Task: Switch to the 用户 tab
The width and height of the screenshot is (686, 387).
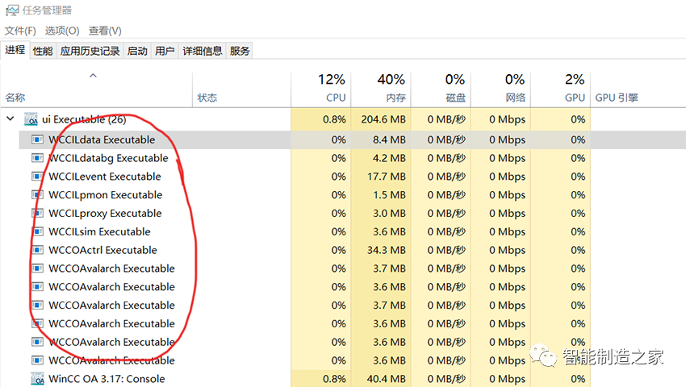Action: tap(165, 51)
